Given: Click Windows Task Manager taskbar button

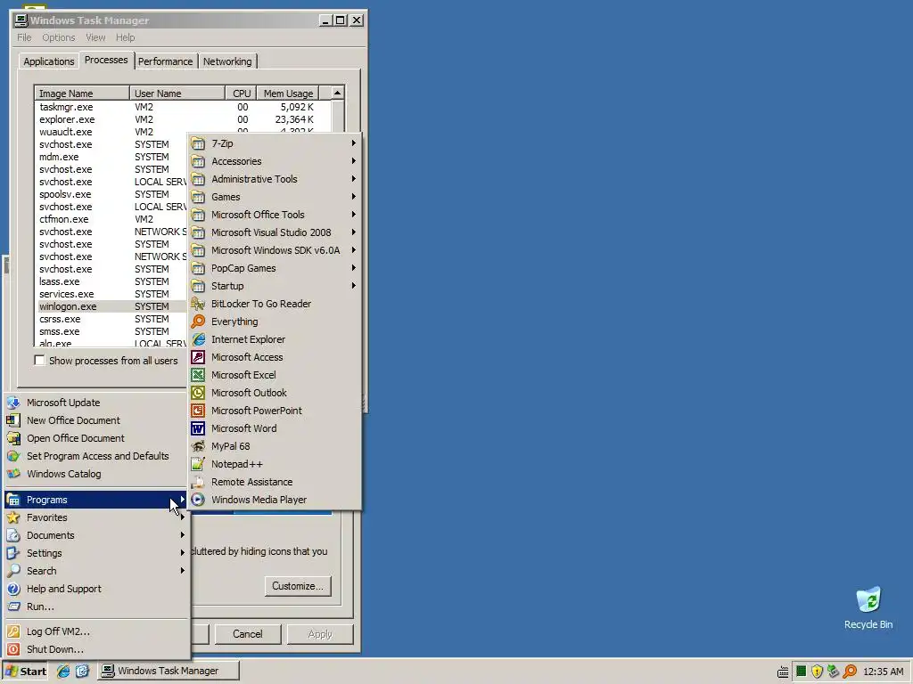Looking at the screenshot, I should click(x=169, y=672).
